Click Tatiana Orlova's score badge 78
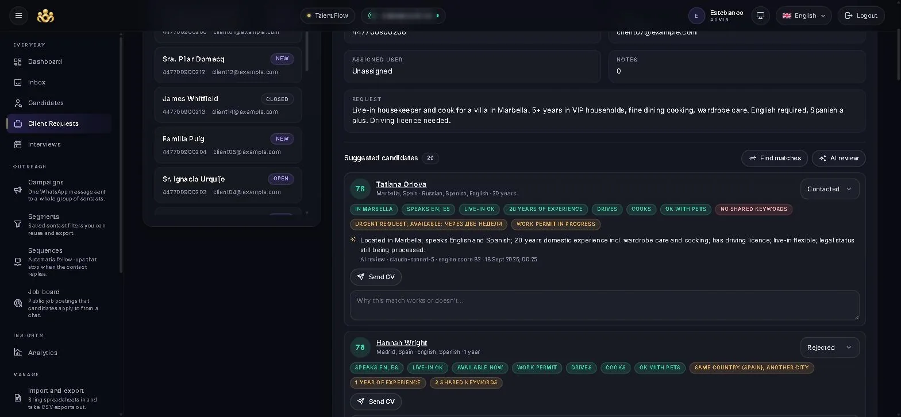This screenshot has width=901, height=417. click(360, 189)
